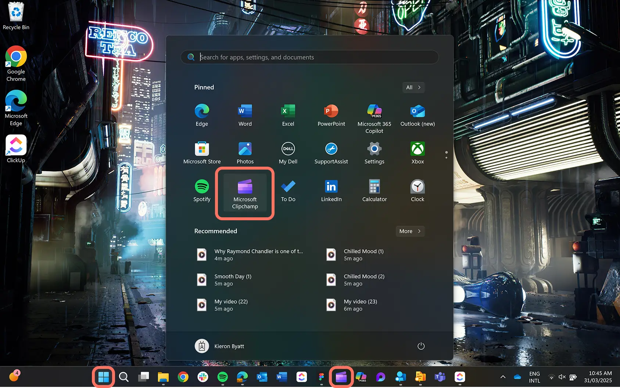Image resolution: width=620 pixels, height=388 pixels.
Task: Open the 10:45 AM clock and date
Action: pos(598,377)
